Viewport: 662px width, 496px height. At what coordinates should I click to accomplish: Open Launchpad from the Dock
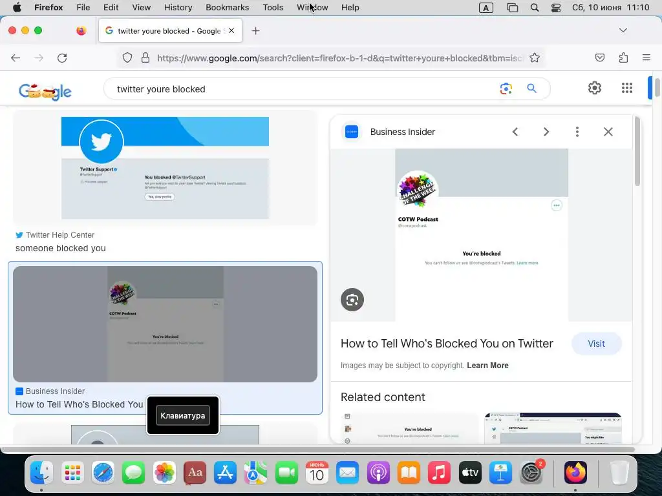pyautogui.click(x=72, y=472)
